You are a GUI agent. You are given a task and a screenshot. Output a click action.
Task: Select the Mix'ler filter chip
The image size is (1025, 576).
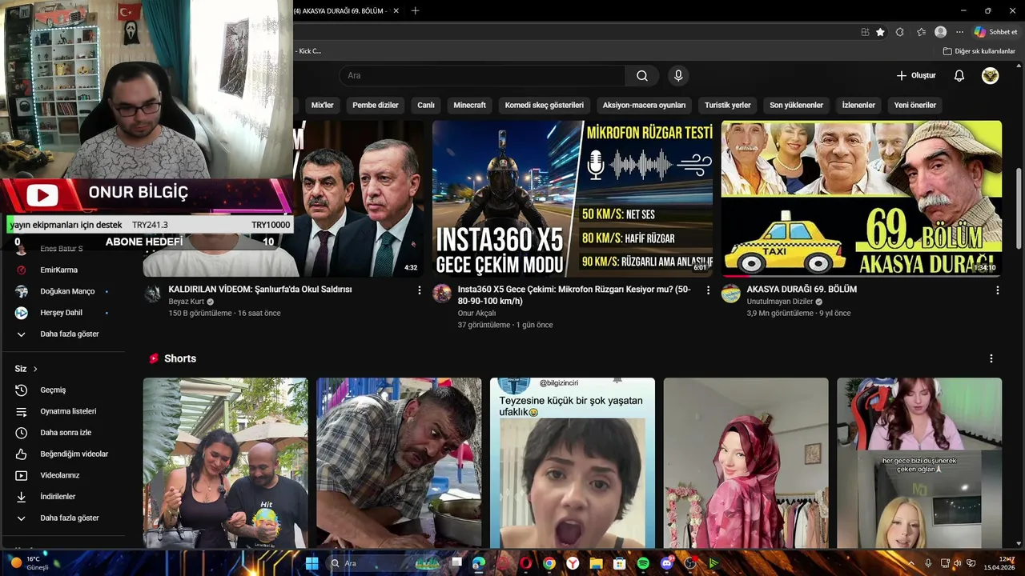click(322, 105)
